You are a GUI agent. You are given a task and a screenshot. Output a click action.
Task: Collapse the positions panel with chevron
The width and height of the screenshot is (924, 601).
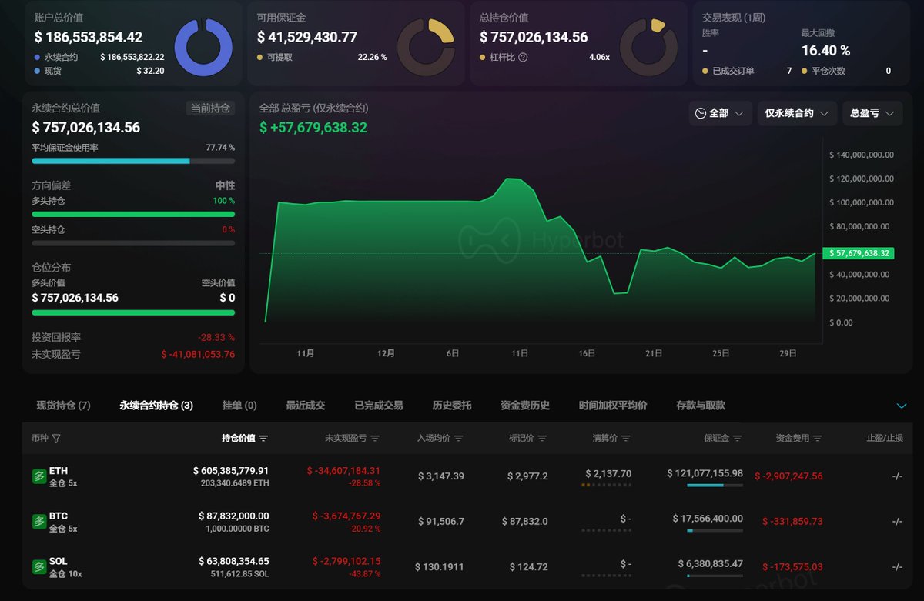[x=902, y=406]
